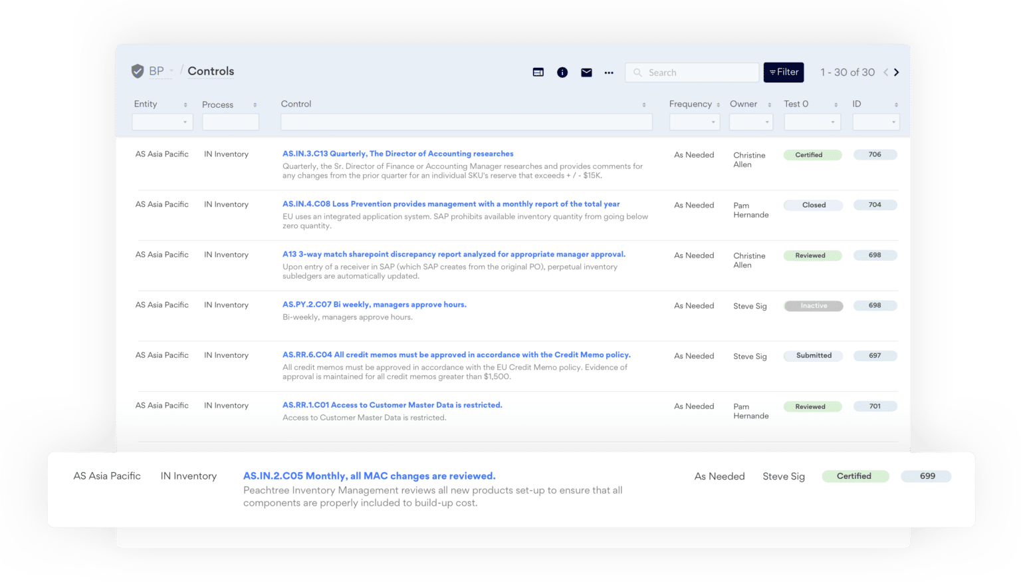Click the previous page chevron arrow
Screen dimensions: 1021x584
click(885, 72)
